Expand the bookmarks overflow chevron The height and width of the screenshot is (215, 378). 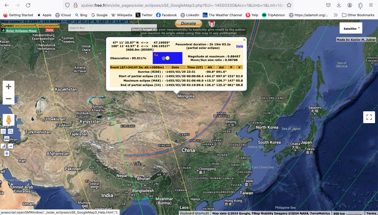[x=335, y=15]
